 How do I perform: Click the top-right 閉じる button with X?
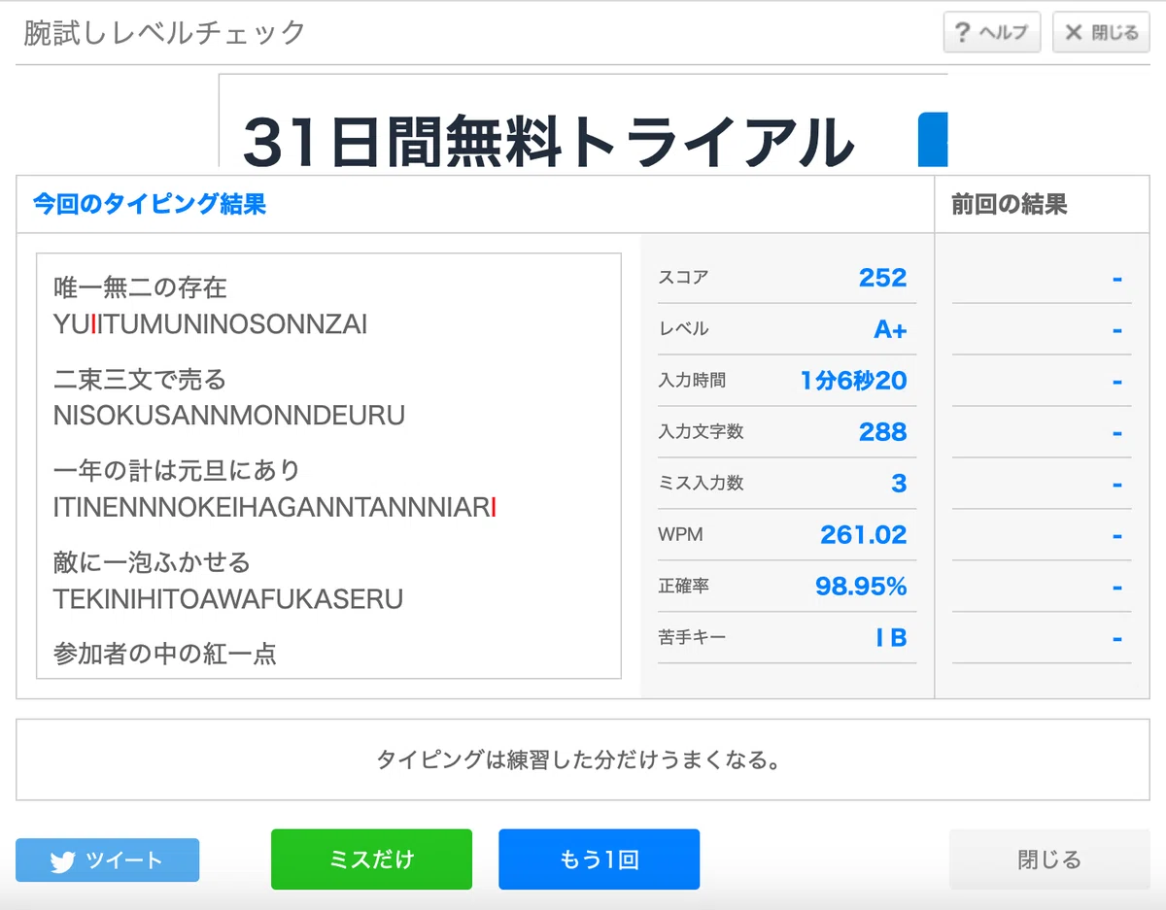pyautogui.click(x=1101, y=32)
